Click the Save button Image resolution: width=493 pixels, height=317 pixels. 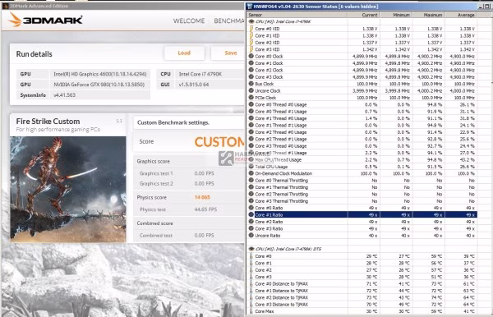[x=228, y=53]
